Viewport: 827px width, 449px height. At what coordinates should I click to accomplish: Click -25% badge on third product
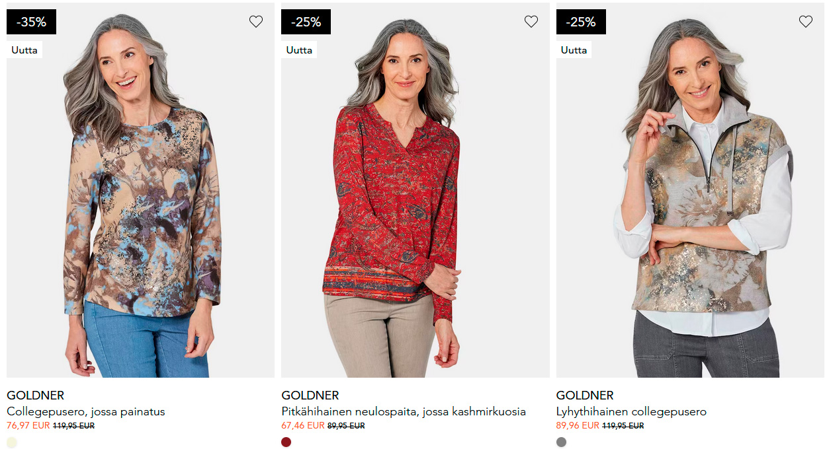[x=581, y=22]
